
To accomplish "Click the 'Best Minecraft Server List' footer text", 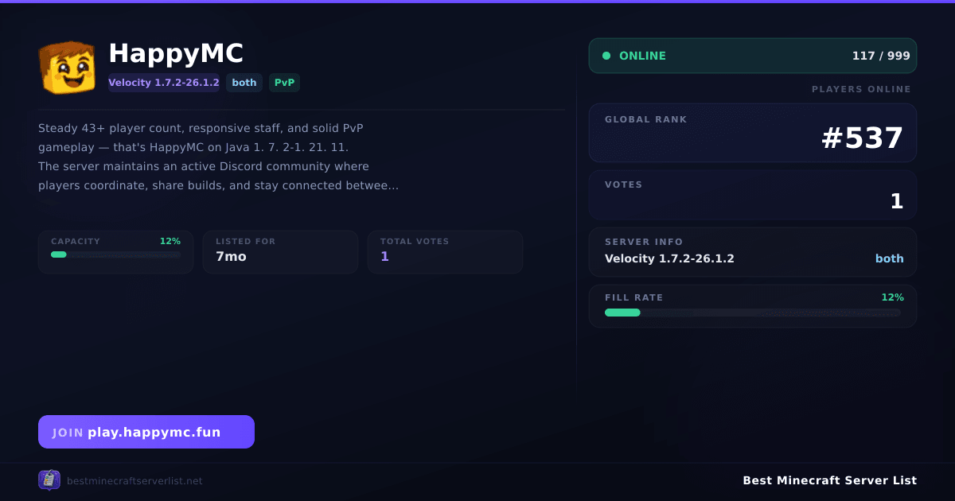I will (830, 480).
